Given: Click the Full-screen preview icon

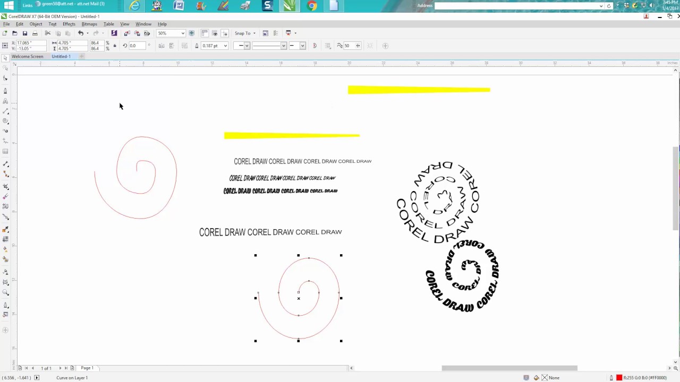Looking at the screenshot, I should (x=192, y=33).
